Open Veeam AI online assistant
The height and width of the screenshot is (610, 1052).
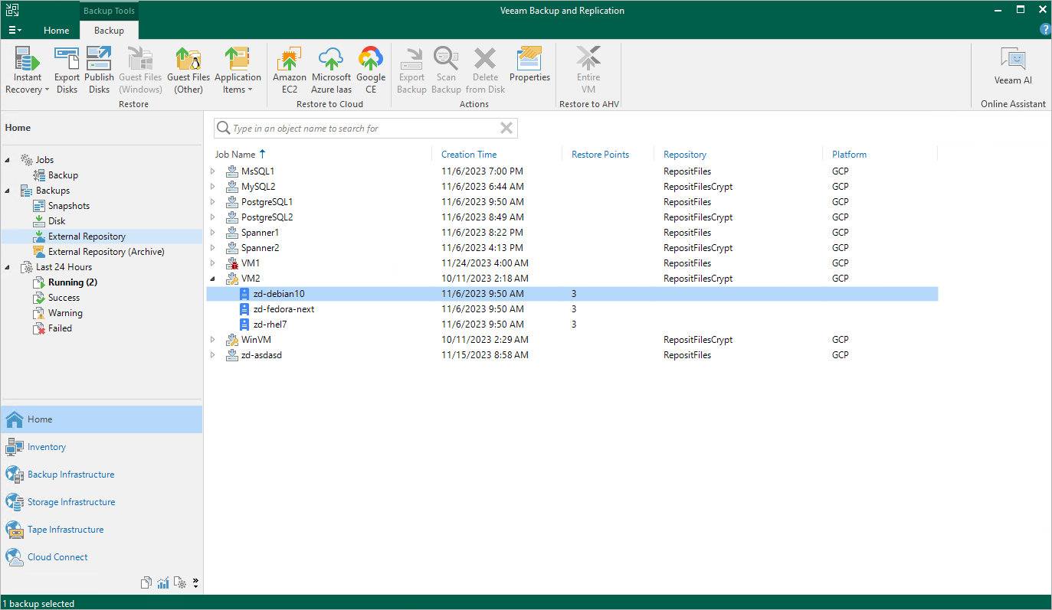(1013, 66)
